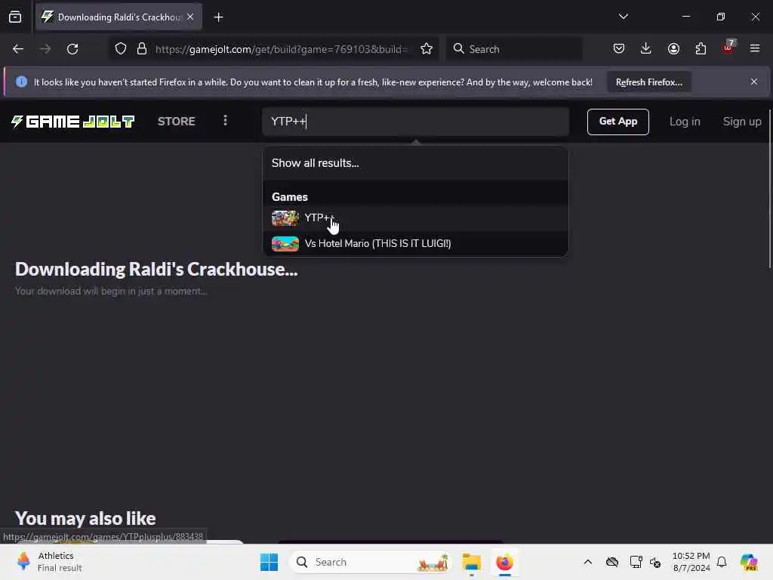
Task: Reload the current page
Action: pyautogui.click(x=72, y=49)
